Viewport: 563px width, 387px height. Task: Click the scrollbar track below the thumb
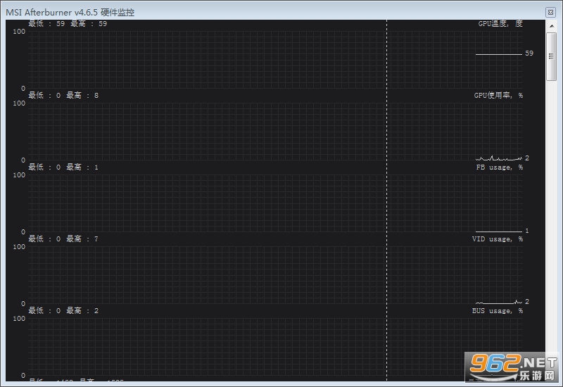pos(552,215)
